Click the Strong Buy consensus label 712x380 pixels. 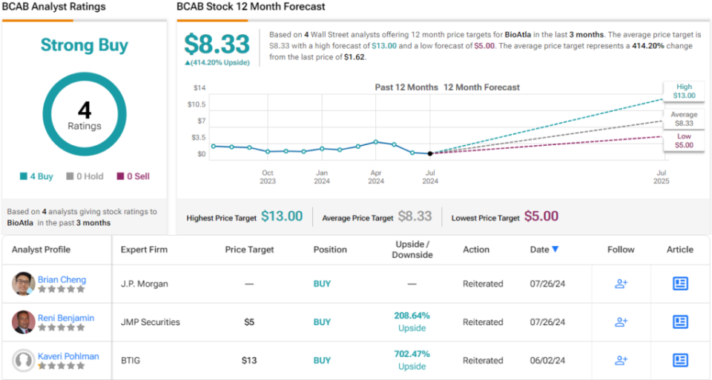(x=85, y=45)
